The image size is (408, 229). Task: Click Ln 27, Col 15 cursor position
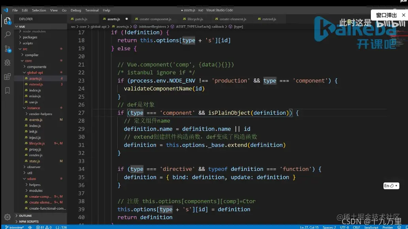309,227
